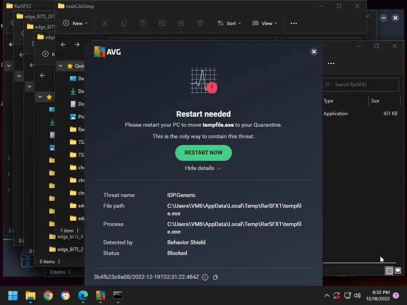Select edge_BITS_4 folder in list
Screen dimensions: 407x305
[x=66, y=237]
